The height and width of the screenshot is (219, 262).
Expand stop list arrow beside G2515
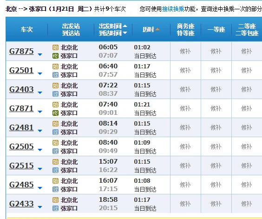40,169
